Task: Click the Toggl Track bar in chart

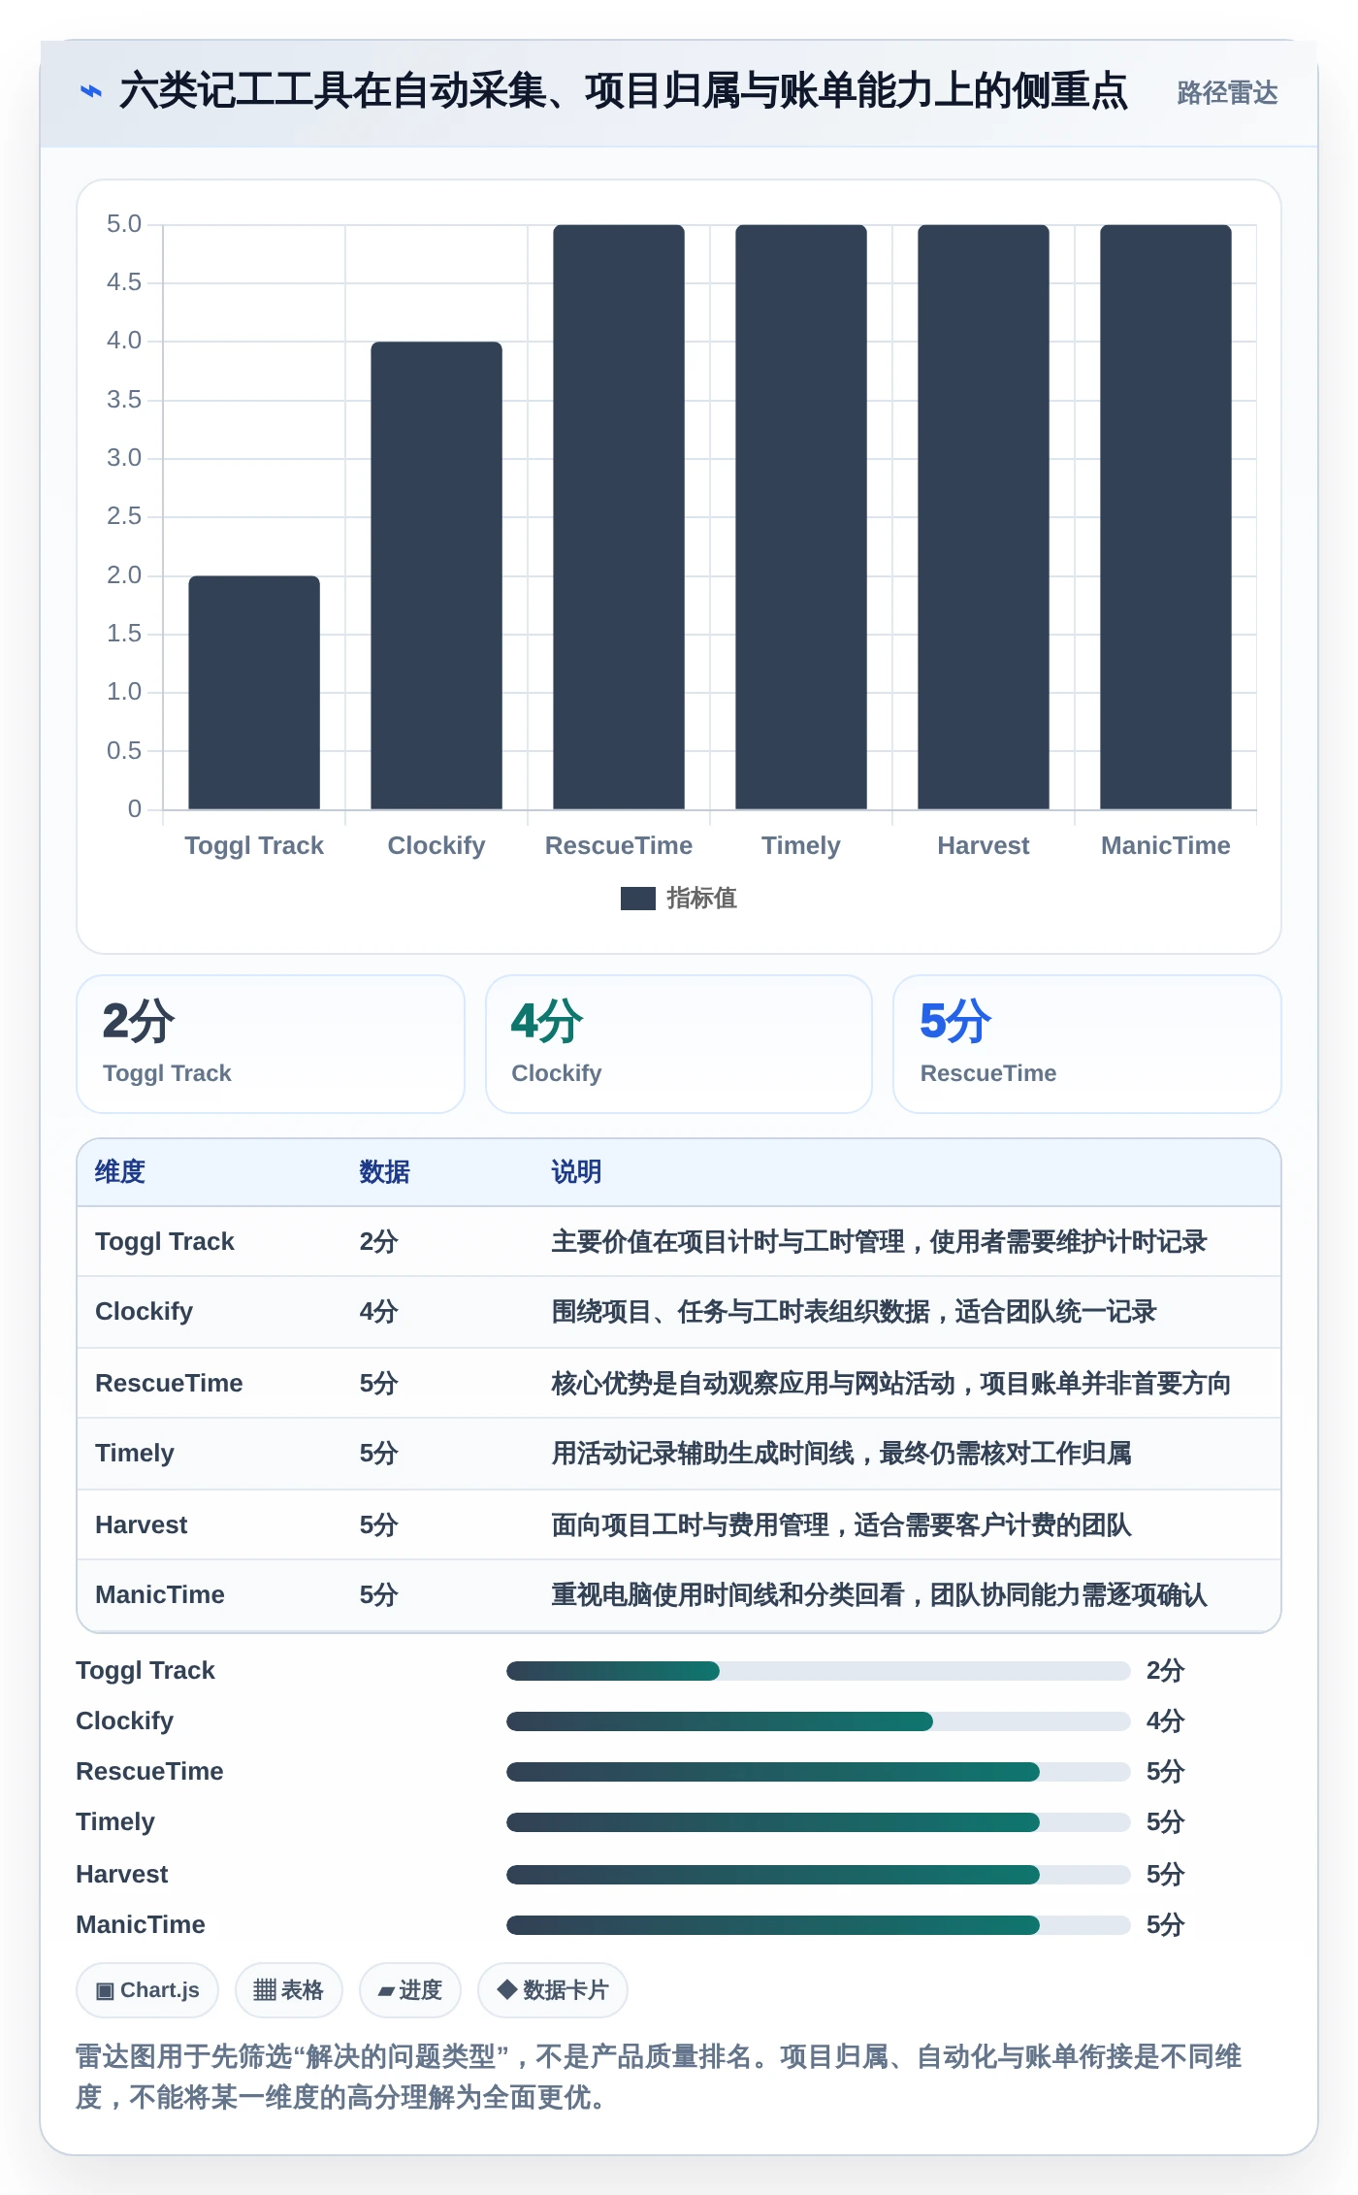Action: pyautogui.click(x=254, y=692)
